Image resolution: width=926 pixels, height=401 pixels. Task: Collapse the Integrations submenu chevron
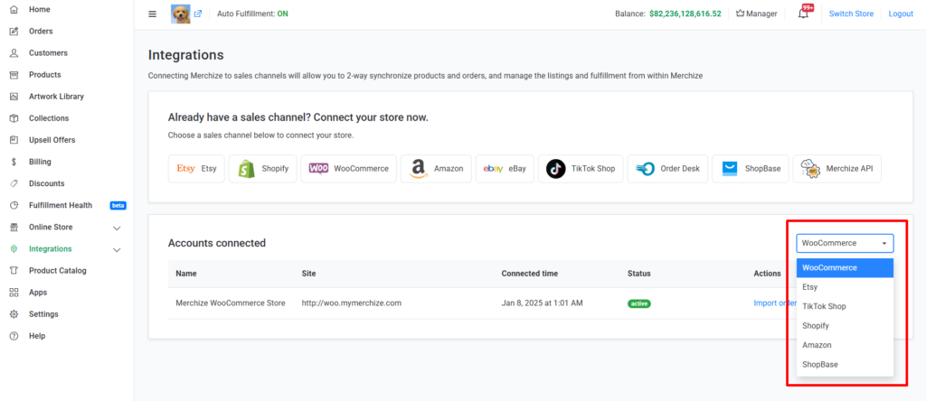click(x=117, y=250)
